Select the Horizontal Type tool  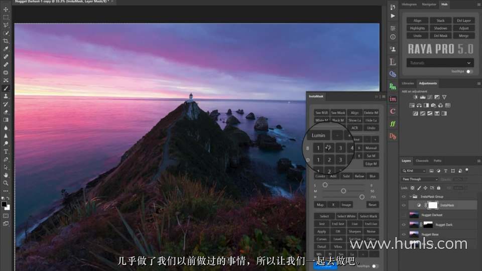(6, 152)
